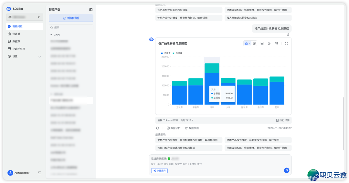Click the 搜索 conversation search field
The width and height of the screenshot is (349, 183).
click(71, 28)
